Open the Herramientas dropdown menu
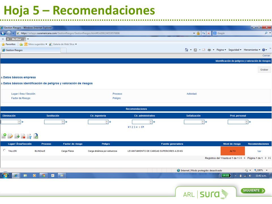 point(252,50)
